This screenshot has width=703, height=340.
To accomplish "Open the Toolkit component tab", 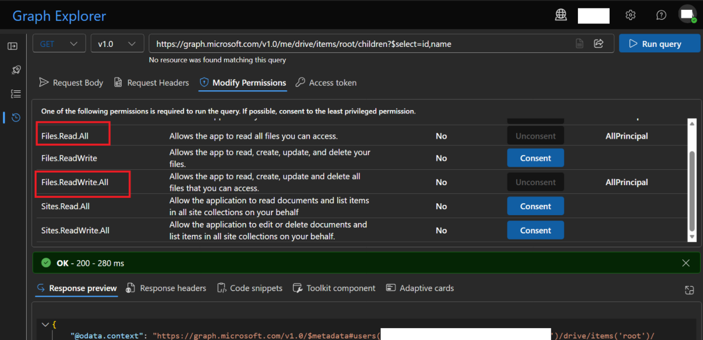I will [334, 288].
